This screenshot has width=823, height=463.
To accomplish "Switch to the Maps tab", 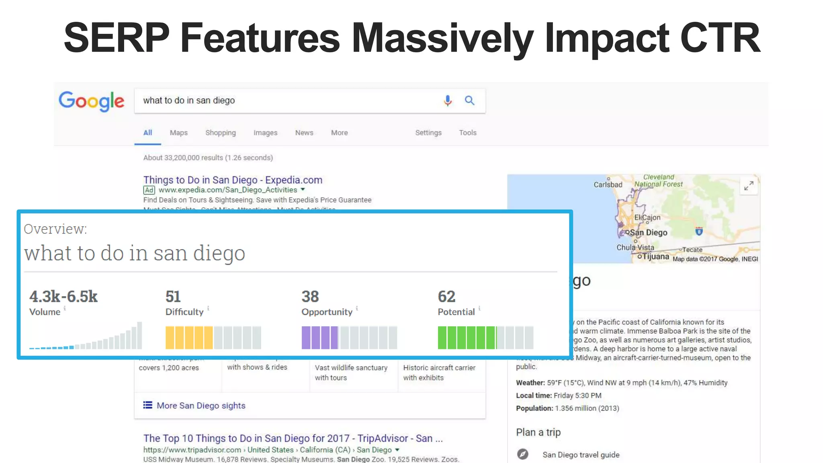I will pos(178,133).
